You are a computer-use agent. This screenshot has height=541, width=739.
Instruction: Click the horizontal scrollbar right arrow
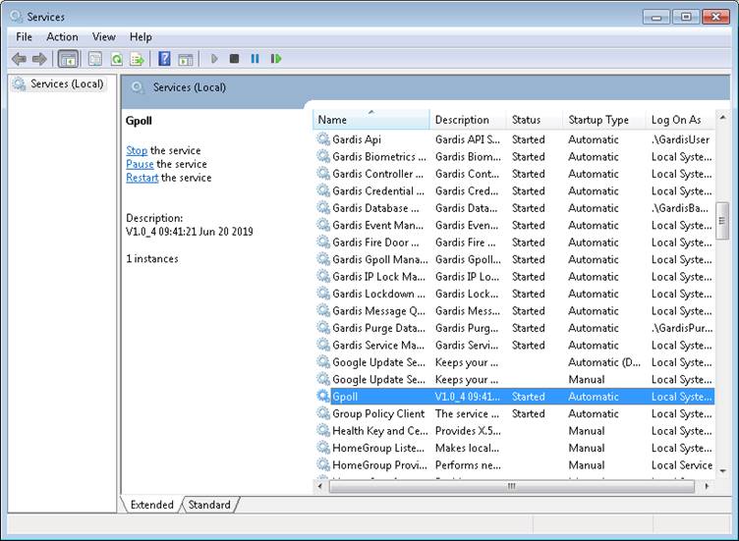pyautogui.click(x=707, y=486)
